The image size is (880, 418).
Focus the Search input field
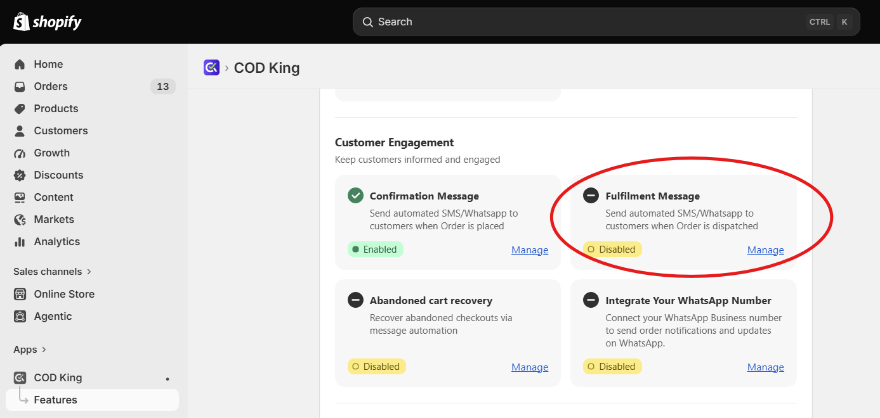coord(606,22)
